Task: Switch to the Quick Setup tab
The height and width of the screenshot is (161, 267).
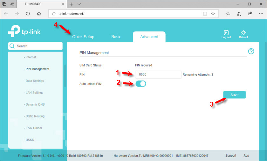Action: click(83, 37)
